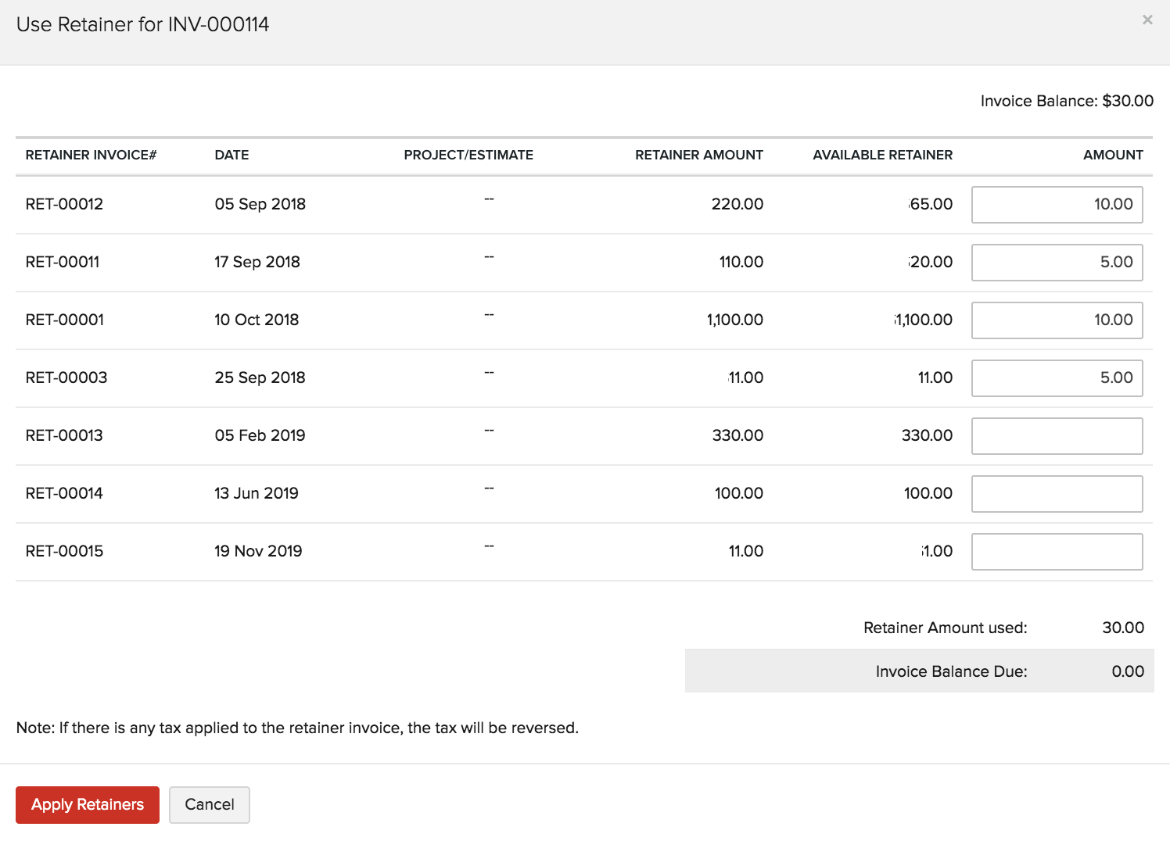Click the amount field for RET-00001
The width and height of the screenshot is (1170, 841).
point(1057,320)
